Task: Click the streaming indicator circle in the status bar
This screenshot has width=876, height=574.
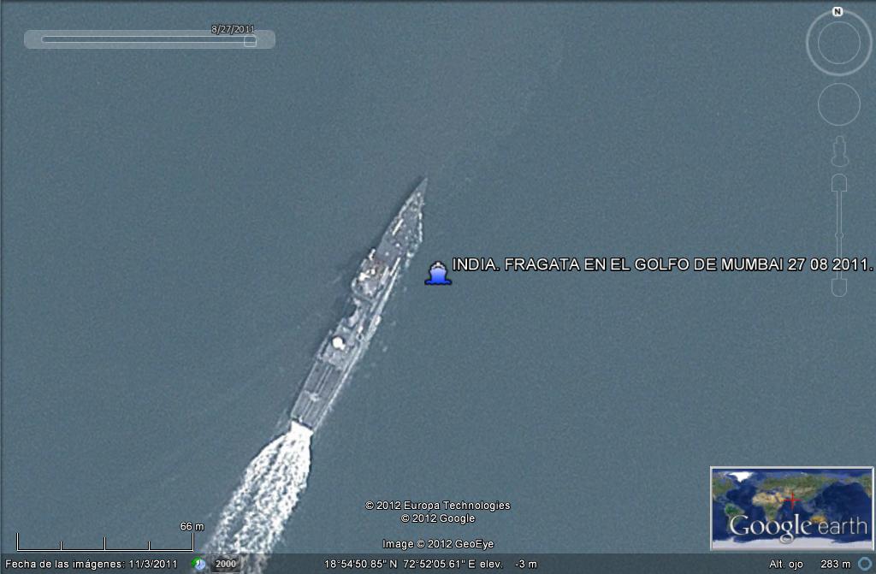Action: click(865, 564)
